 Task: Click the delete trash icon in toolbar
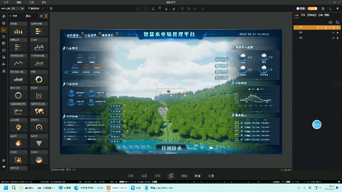[182, 9]
